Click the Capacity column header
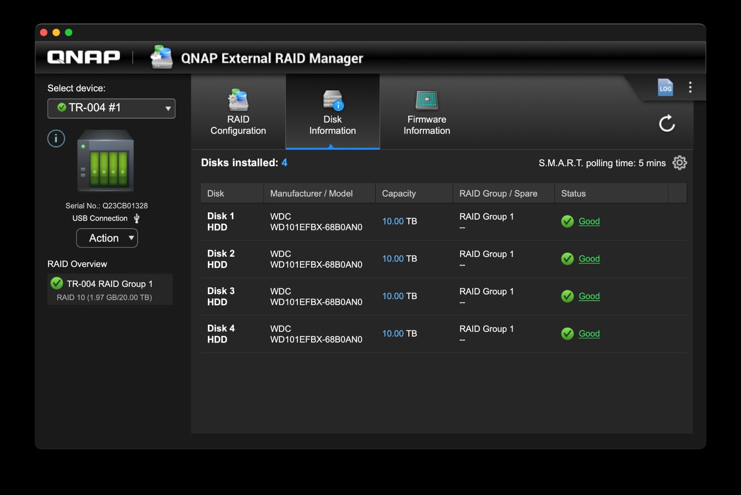This screenshot has width=741, height=495. click(x=414, y=194)
